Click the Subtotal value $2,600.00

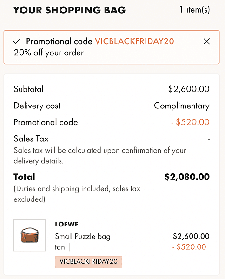click(x=189, y=89)
